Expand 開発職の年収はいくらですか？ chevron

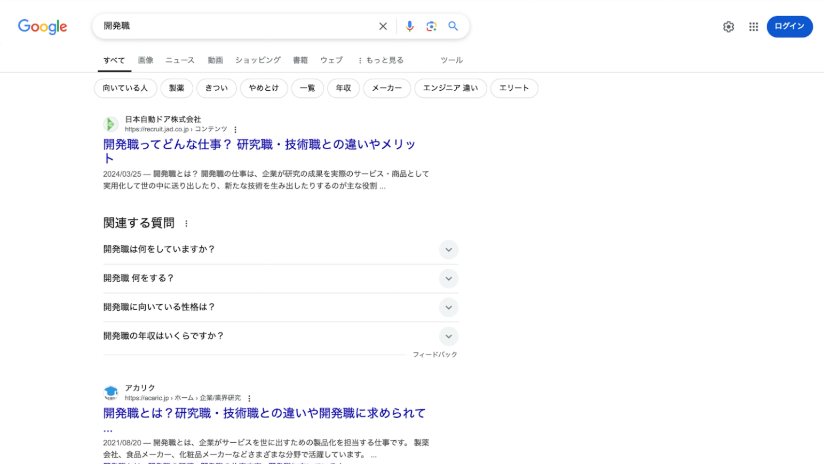coord(449,336)
